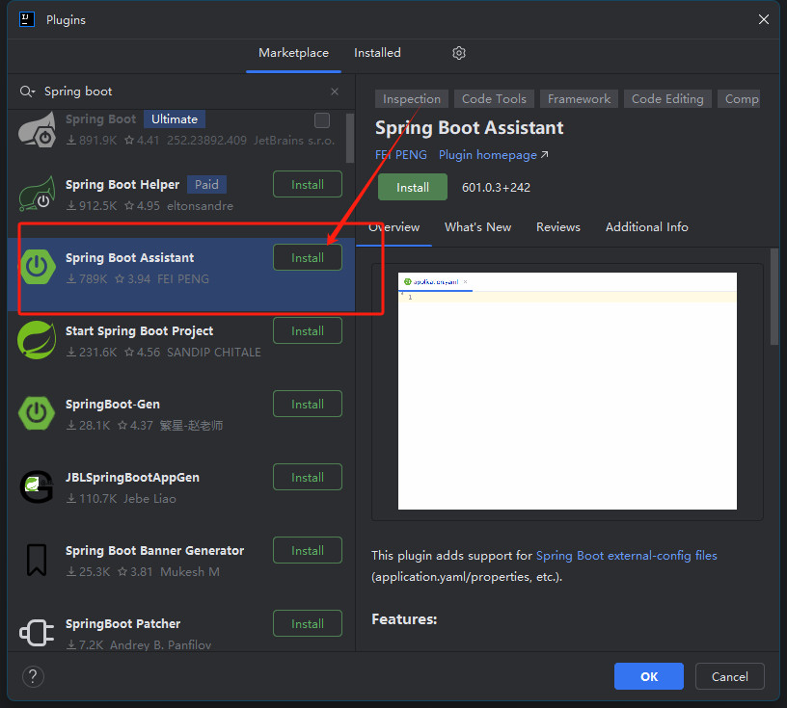This screenshot has height=708, width=787.
Task: Open the What's New tab
Action: [x=477, y=227]
